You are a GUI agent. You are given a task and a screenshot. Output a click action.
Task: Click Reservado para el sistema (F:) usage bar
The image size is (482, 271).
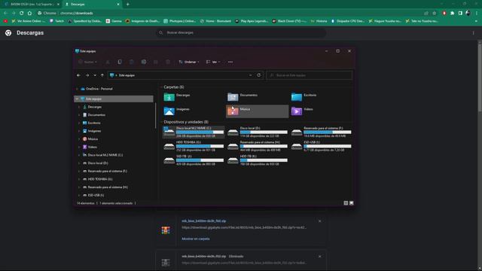pyautogui.click(x=328, y=132)
